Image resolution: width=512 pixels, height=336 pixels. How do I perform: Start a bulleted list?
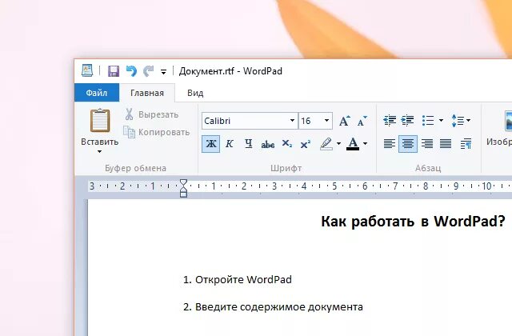point(428,121)
